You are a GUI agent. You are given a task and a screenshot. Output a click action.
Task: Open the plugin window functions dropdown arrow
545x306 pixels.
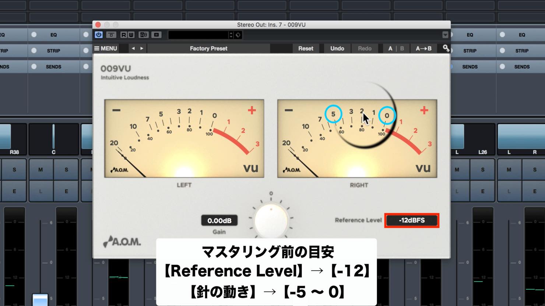click(445, 35)
